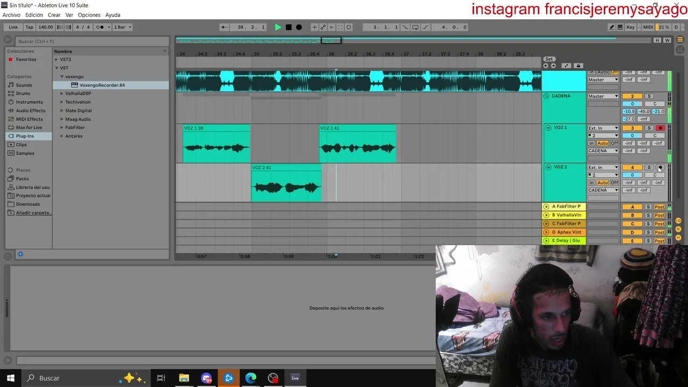Expand the FabFilter folder
The height and width of the screenshot is (387, 688).
pyautogui.click(x=62, y=127)
